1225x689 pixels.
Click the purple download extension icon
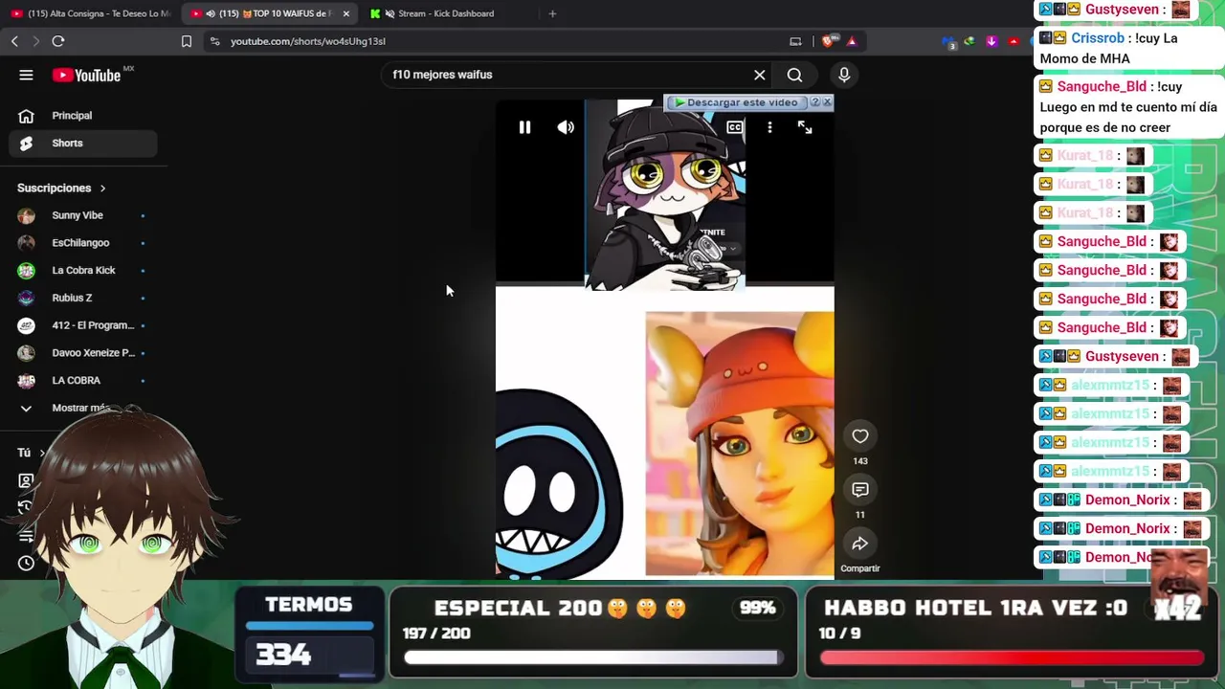pyautogui.click(x=991, y=41)
